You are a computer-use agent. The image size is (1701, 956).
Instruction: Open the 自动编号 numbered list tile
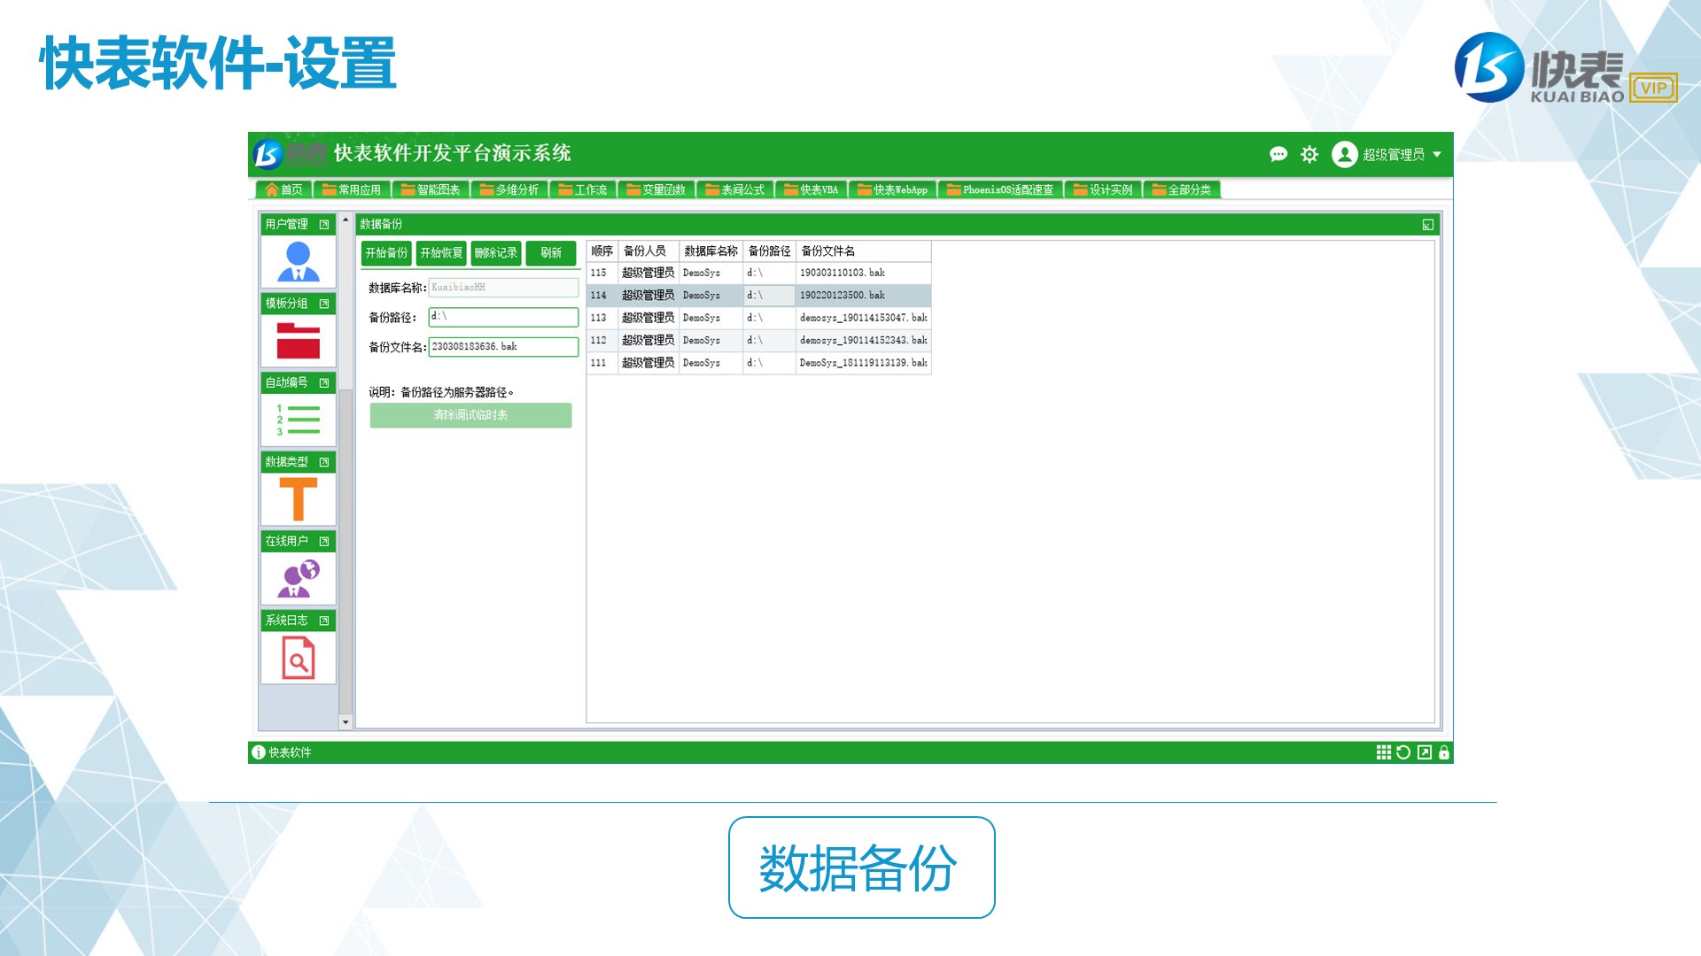click(299, 420)
